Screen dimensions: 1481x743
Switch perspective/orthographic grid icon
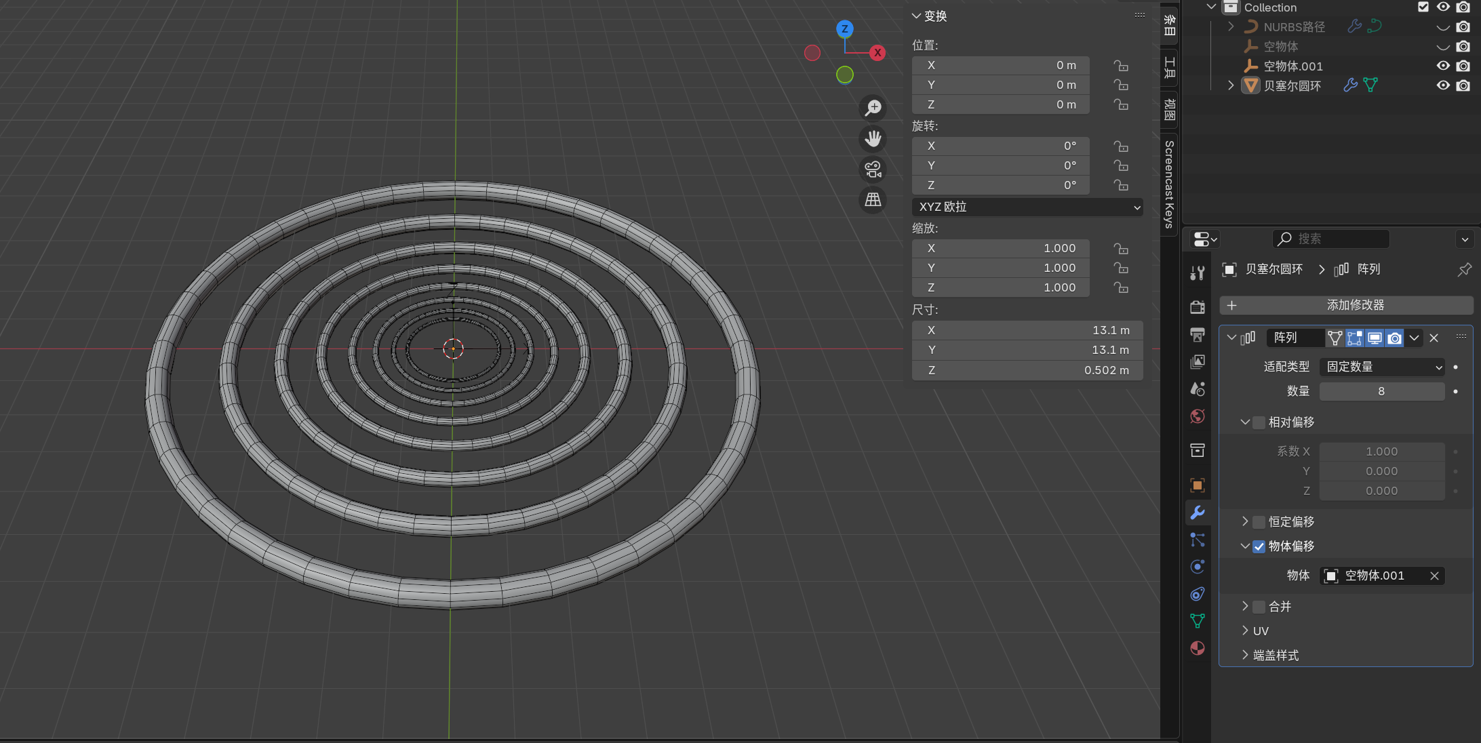coord(873,199)
